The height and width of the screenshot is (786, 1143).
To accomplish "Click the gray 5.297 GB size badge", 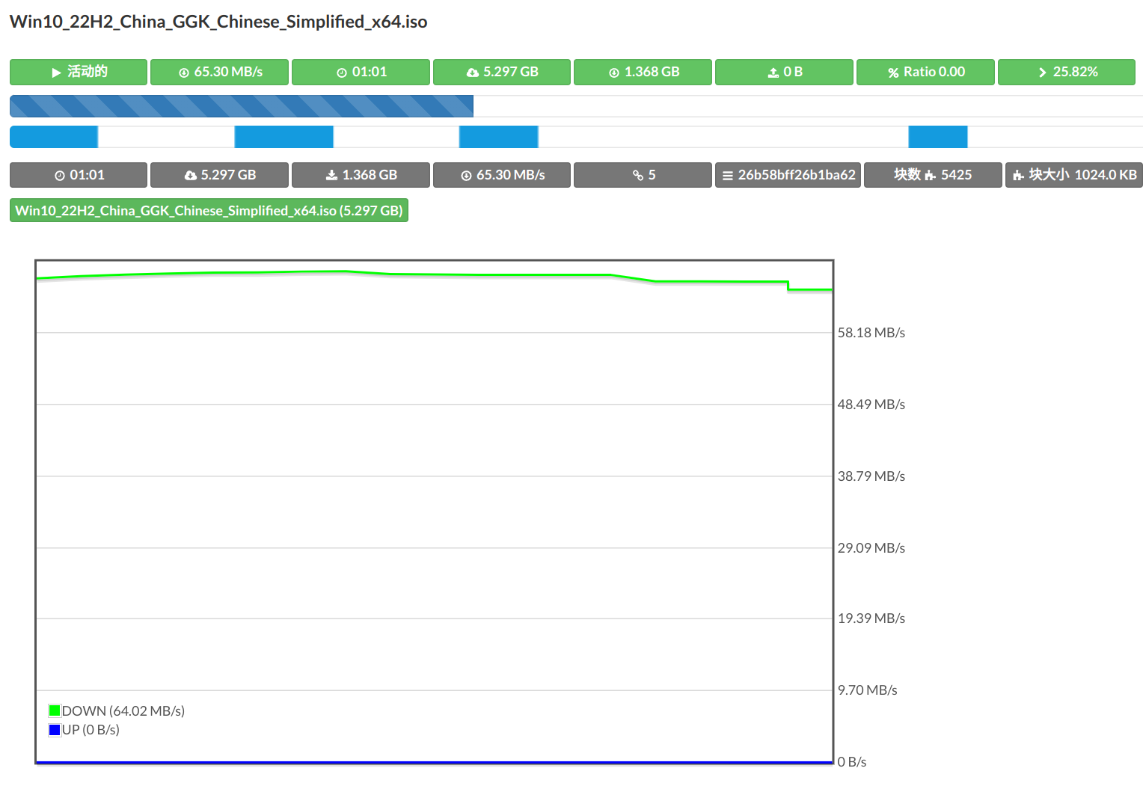I will coord(219,175).
